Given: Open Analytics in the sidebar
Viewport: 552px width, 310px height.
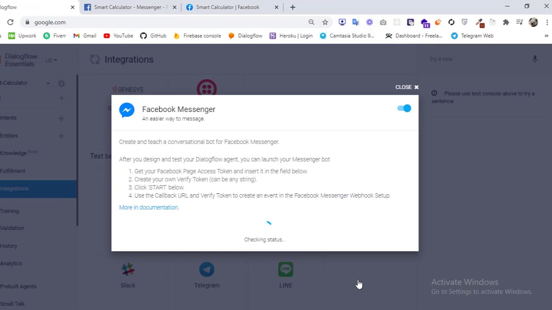Looking at the screenshot, I should pyautogui.click(x=11, y=263).
